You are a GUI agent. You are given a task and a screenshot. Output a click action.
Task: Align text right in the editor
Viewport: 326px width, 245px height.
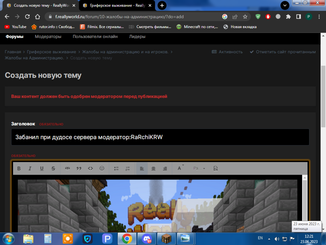(x=165, y=168)
